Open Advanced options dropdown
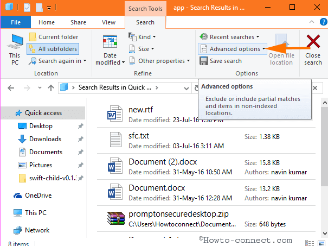Viewport: 328px width, 246px height. [233, 49]
